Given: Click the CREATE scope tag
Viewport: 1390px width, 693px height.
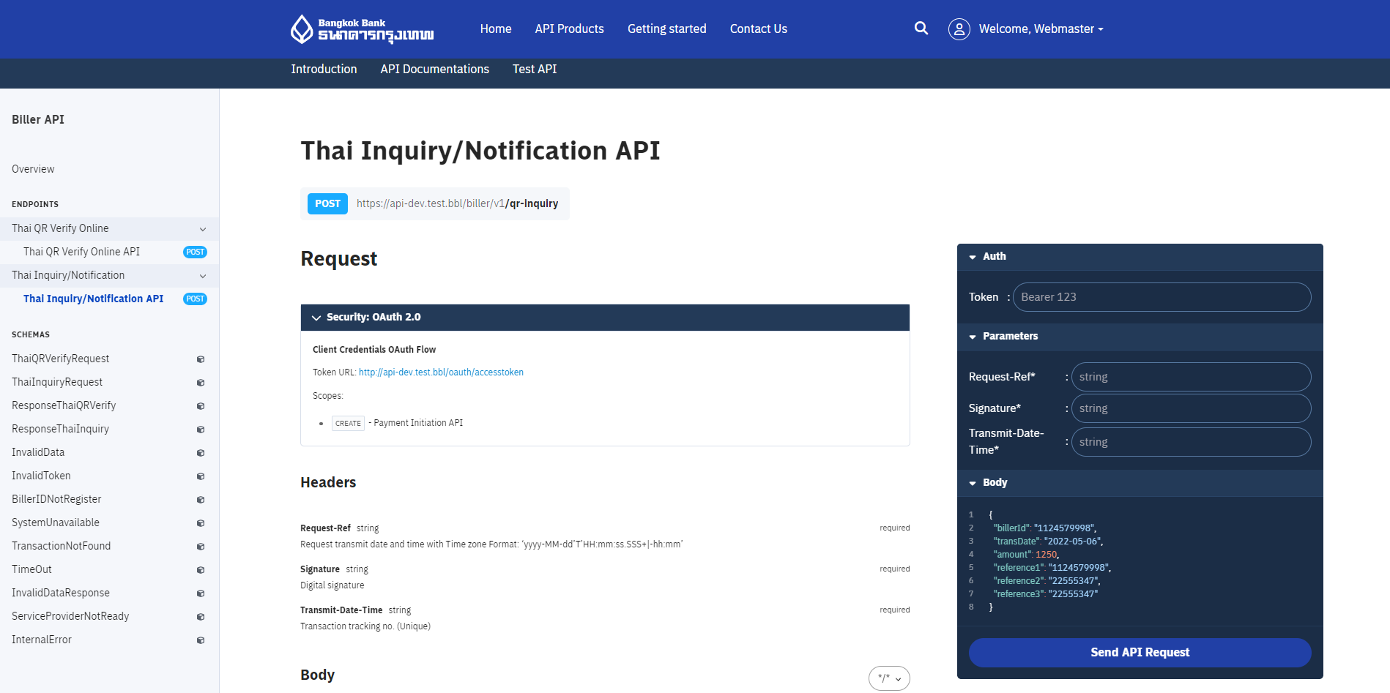Looking at the screenshot, I should (348, 423).
